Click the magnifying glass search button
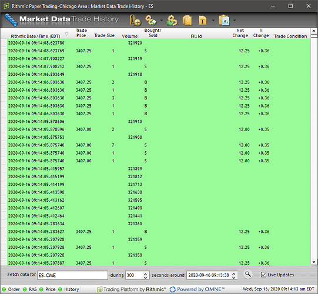This screenshot has height=294, width=318. click(x=247, y=275)
